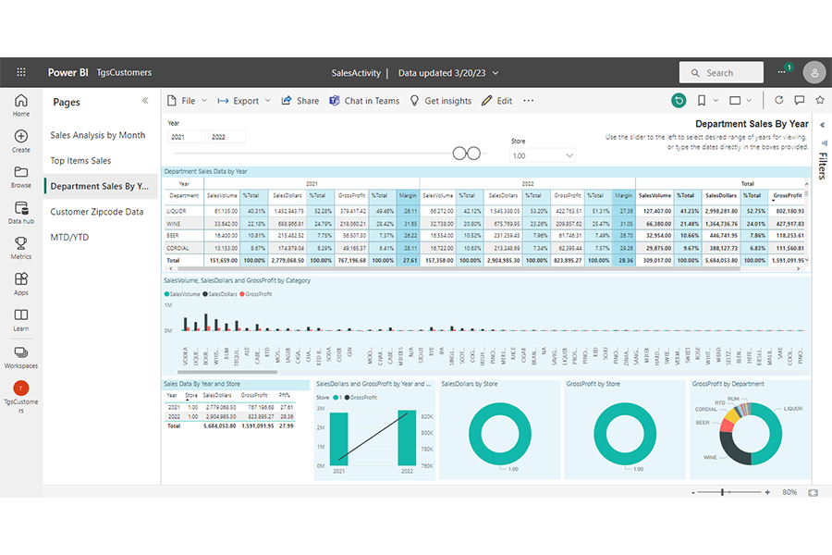Open the Customer Zipcode Data page
832x555 pixels.
(97, 212)
